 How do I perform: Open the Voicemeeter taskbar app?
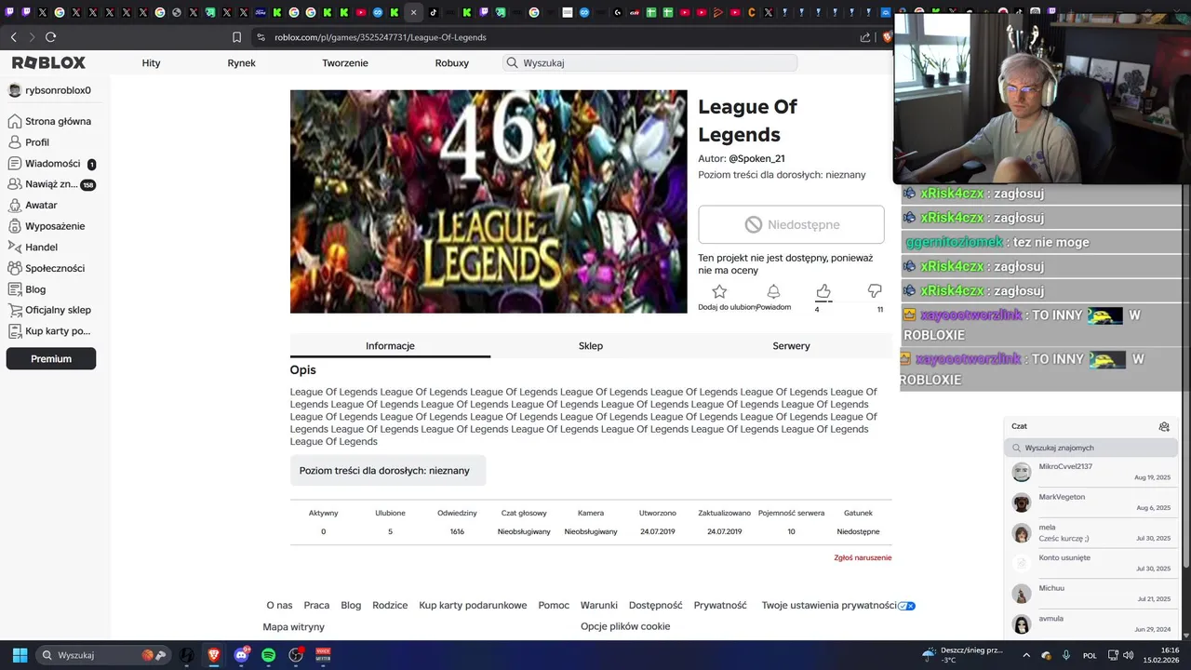click(x=323, y=655)
